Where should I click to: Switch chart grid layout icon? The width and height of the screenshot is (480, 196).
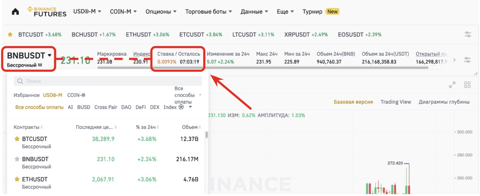[467, 85]
